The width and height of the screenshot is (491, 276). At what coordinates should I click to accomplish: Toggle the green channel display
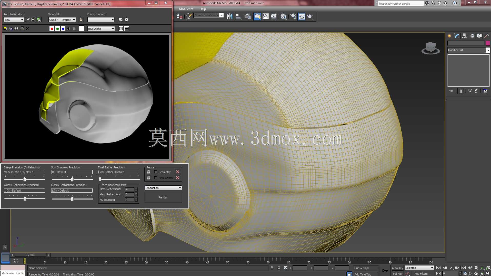(x=57, y=28)
